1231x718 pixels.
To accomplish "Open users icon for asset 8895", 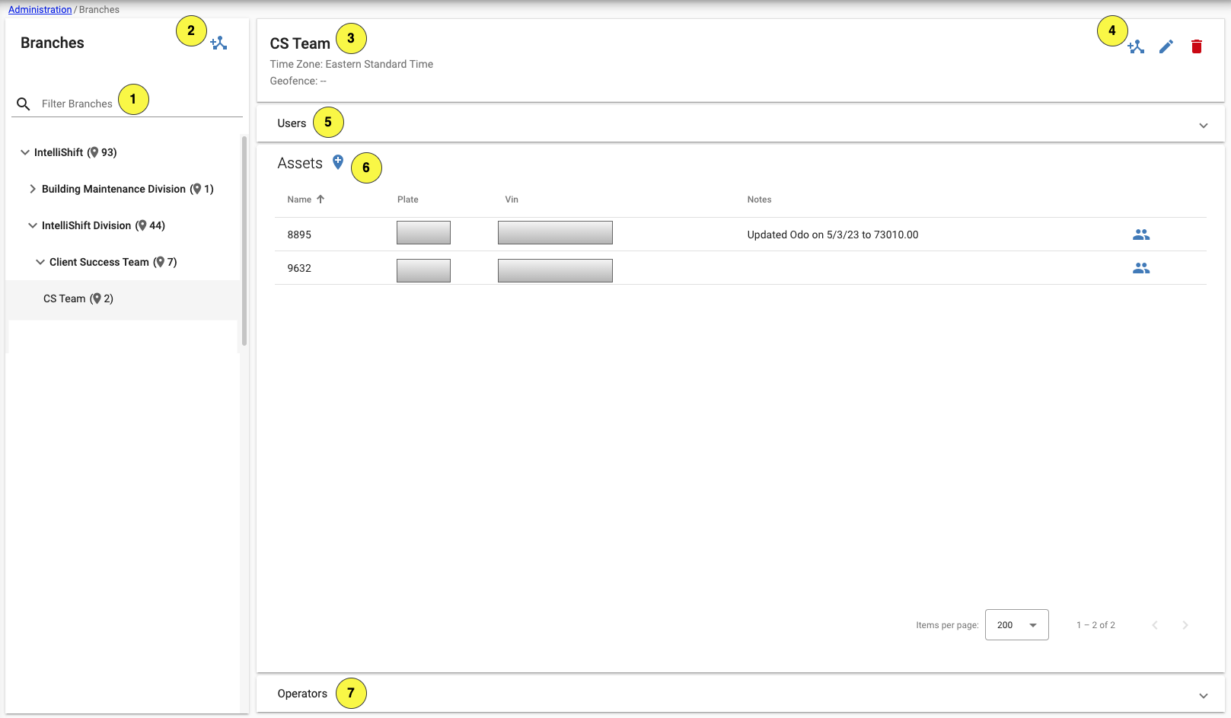I will tap(1141, 235).
